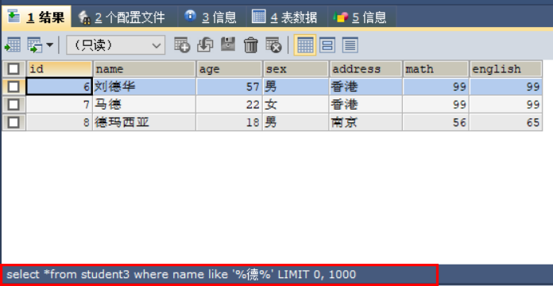
Task: Select the age cell 18
Action: [x=230, y=122]
